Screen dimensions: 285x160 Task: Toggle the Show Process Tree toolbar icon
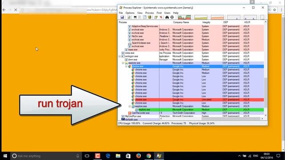click(140, 17)
